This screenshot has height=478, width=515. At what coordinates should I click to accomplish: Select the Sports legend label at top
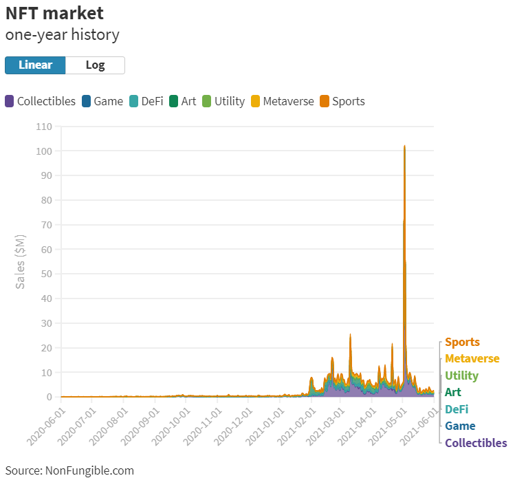tap(349, 102)
